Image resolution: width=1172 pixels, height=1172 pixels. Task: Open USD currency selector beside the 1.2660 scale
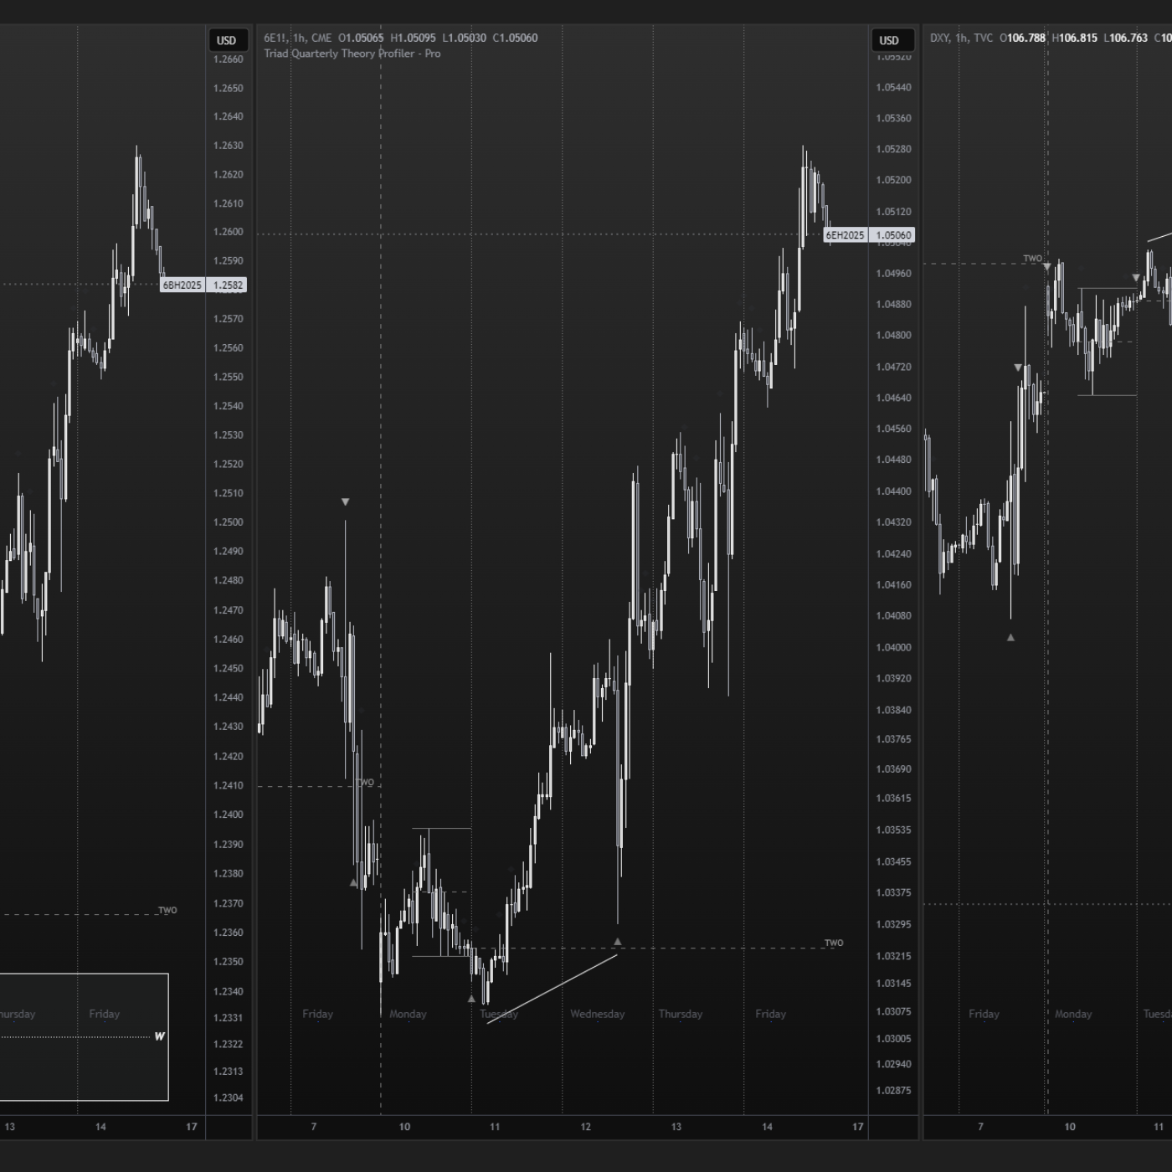(226, 40)
